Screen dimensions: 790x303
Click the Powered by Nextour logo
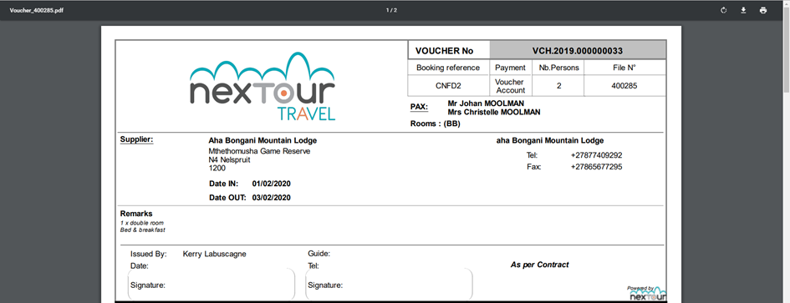[x=646, y=292]
